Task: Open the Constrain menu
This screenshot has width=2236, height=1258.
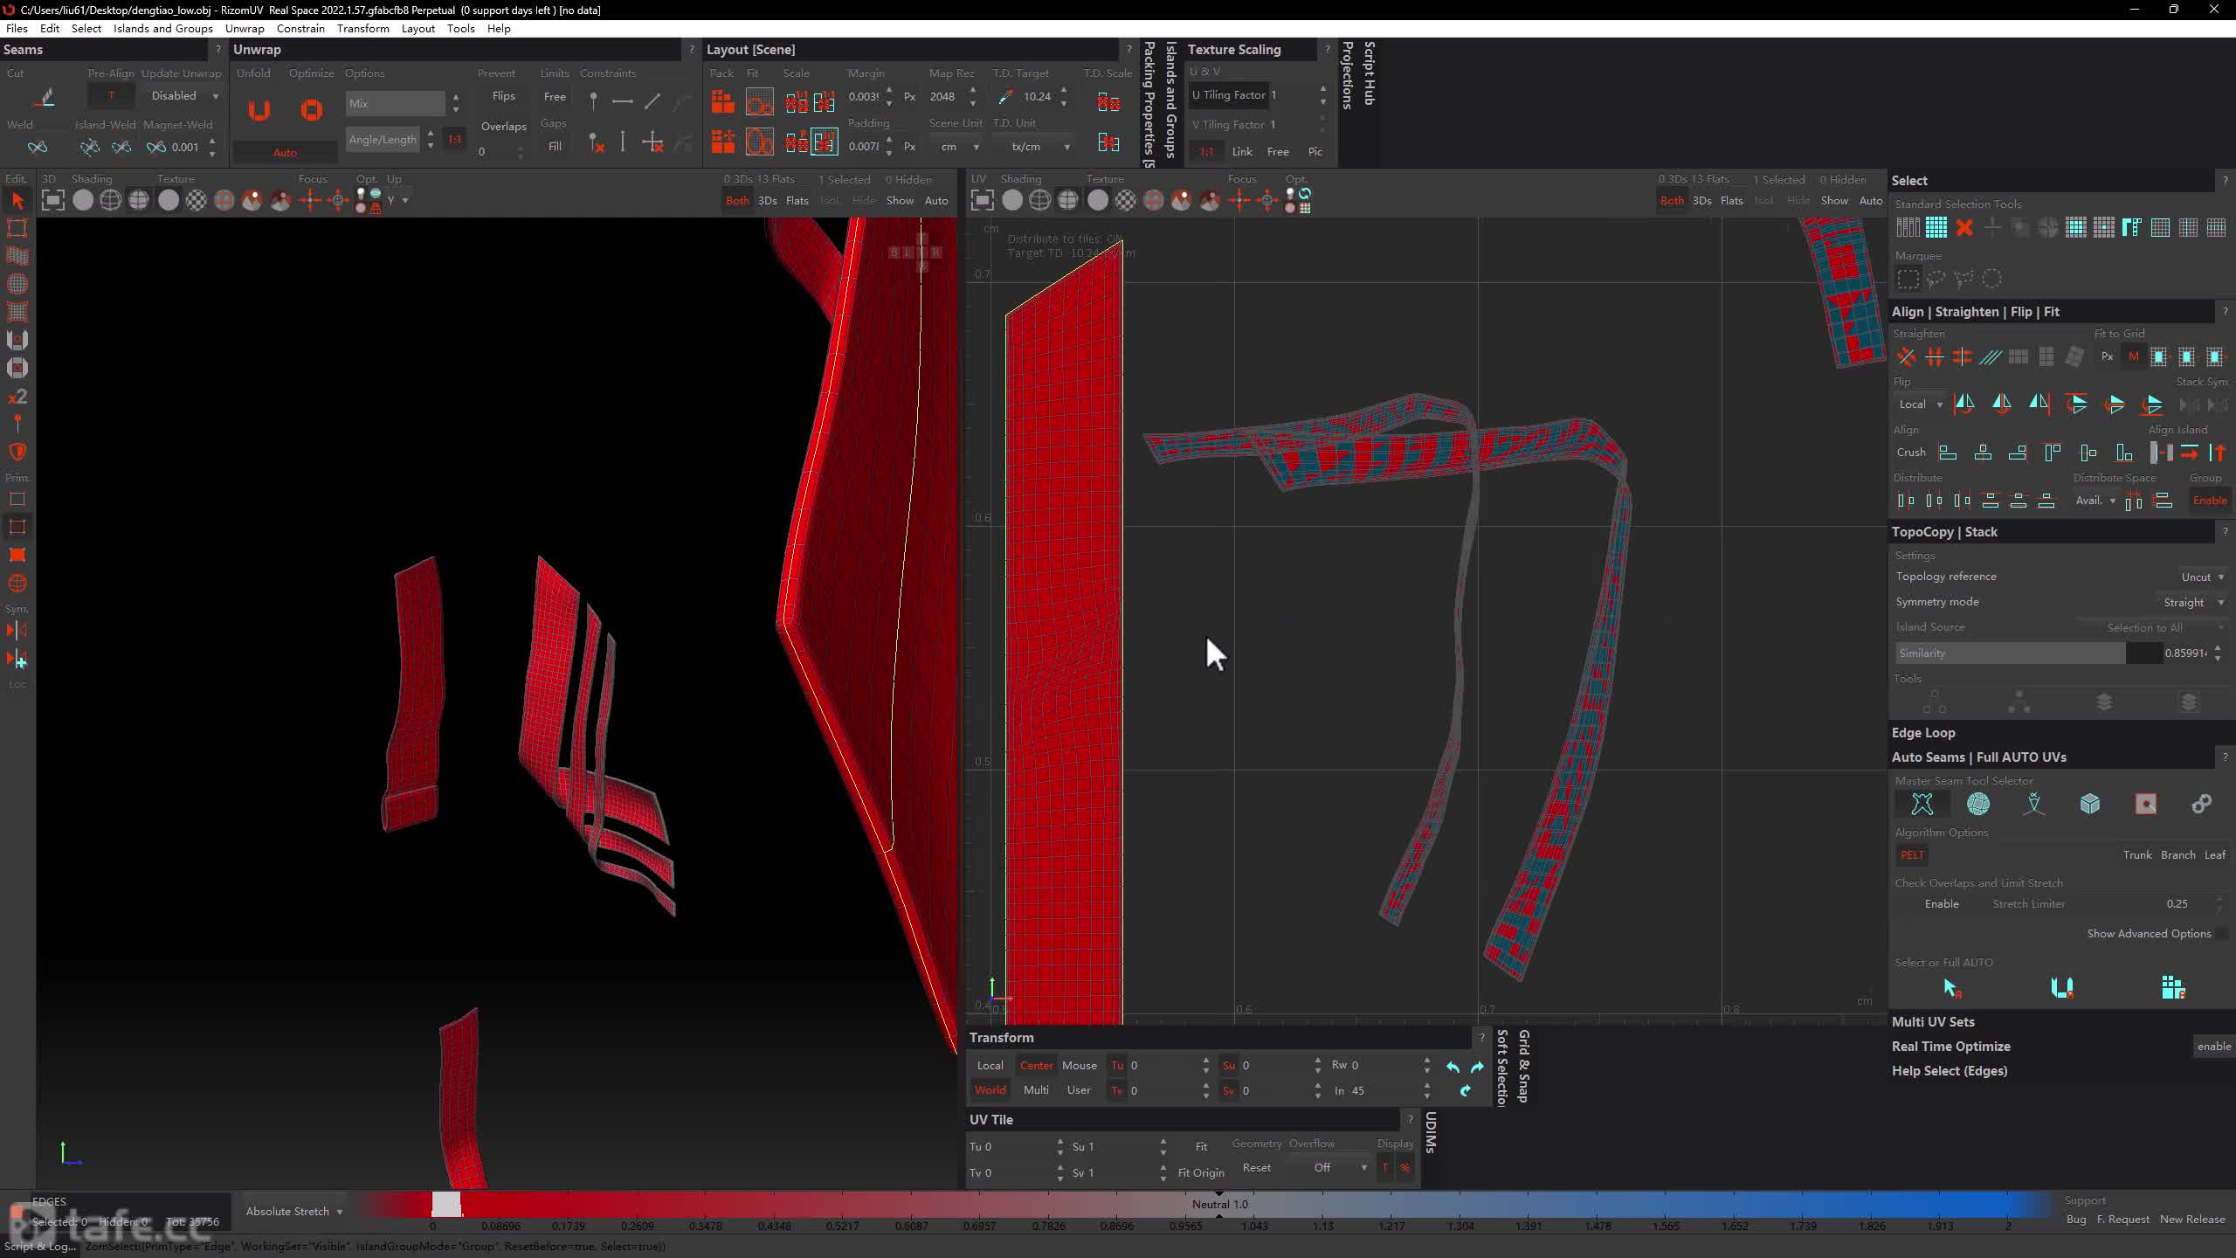Action: (x=300, y=29)
